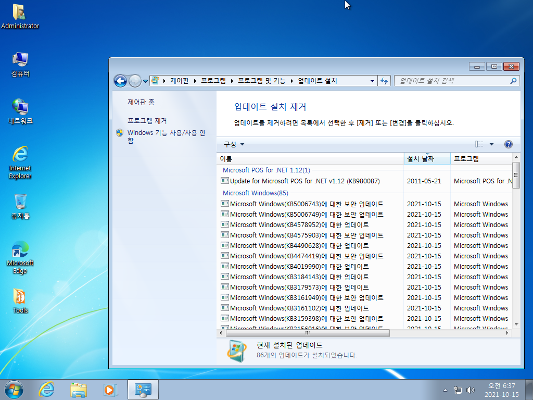Click the volume speaker tray icon

point(471,390)
